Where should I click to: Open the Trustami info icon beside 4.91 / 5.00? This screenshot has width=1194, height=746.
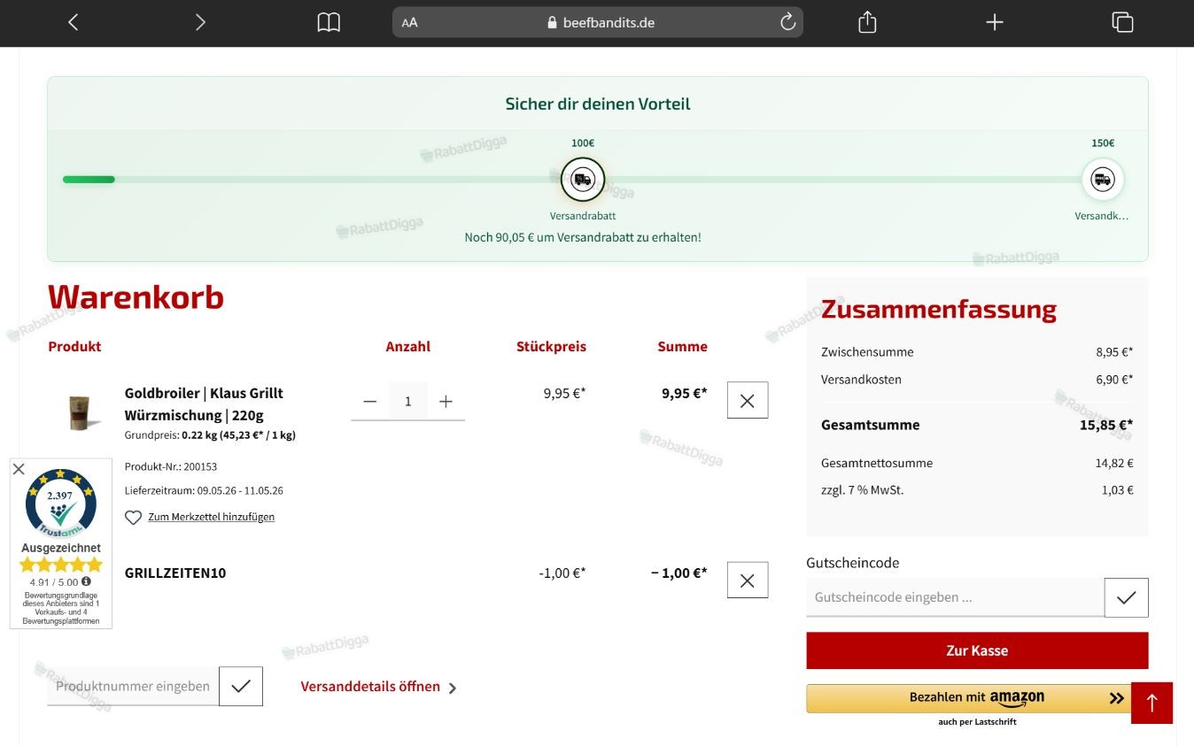coord(86,582)
